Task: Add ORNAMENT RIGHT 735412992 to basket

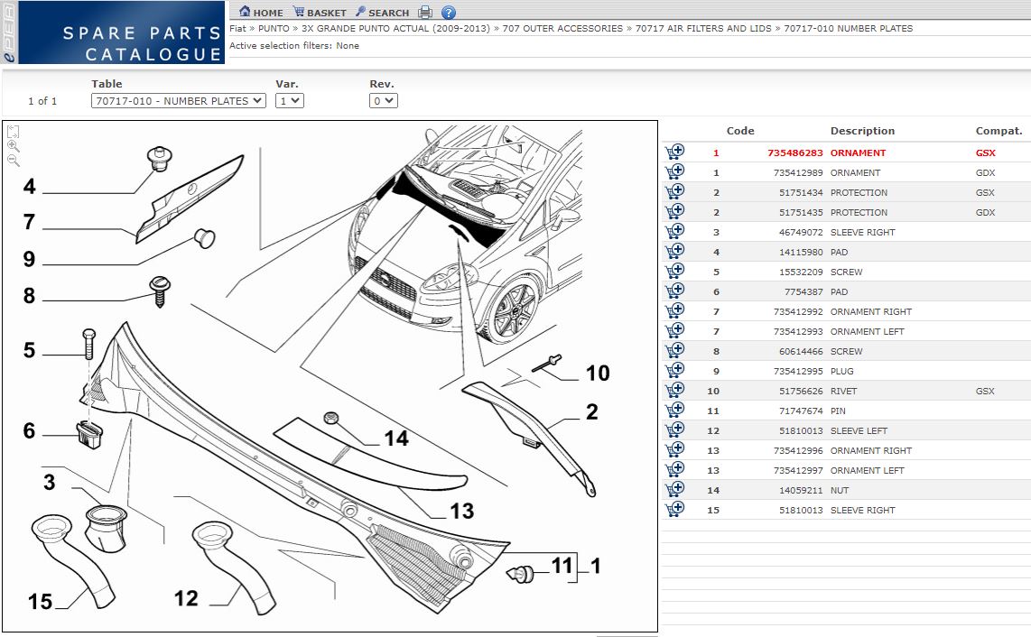Action: pos(674,310)
